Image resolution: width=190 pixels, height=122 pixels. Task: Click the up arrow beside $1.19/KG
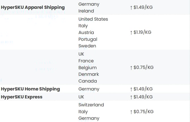point(131,32)
